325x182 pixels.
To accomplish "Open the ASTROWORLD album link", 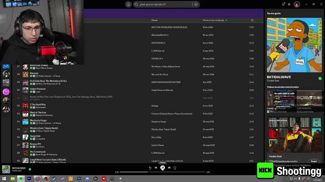I will click(158, 43).
